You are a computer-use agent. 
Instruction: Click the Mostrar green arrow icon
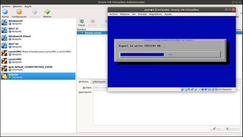(x=47, y=12)
